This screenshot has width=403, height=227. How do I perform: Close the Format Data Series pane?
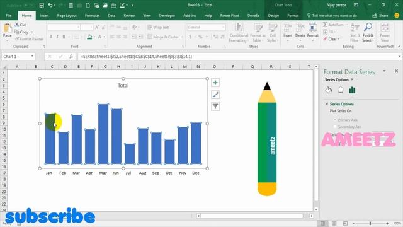(396, 71)
